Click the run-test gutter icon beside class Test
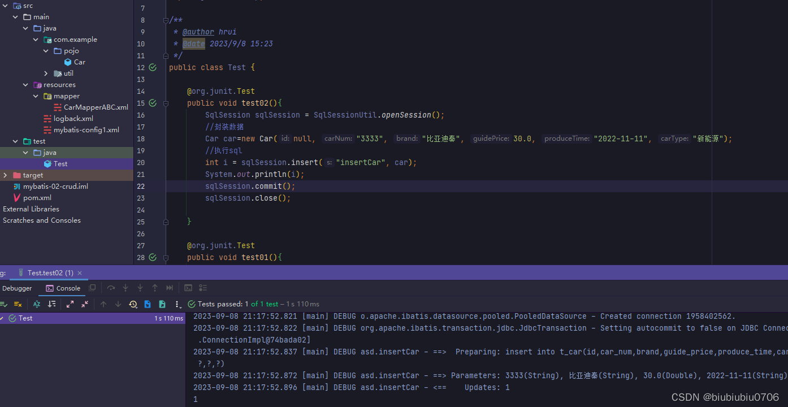Image resolution: width=788 pixels, height=407 pixels. point(153,67)
